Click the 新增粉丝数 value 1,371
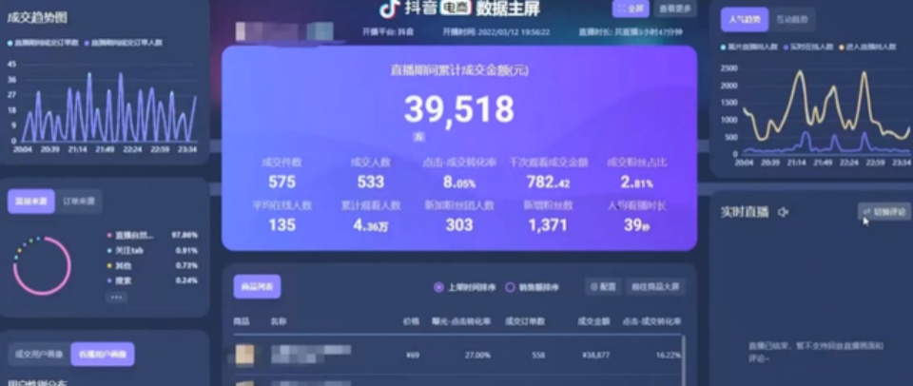The height and width of the screenshot is (386, 913). [x=548, y=224]
